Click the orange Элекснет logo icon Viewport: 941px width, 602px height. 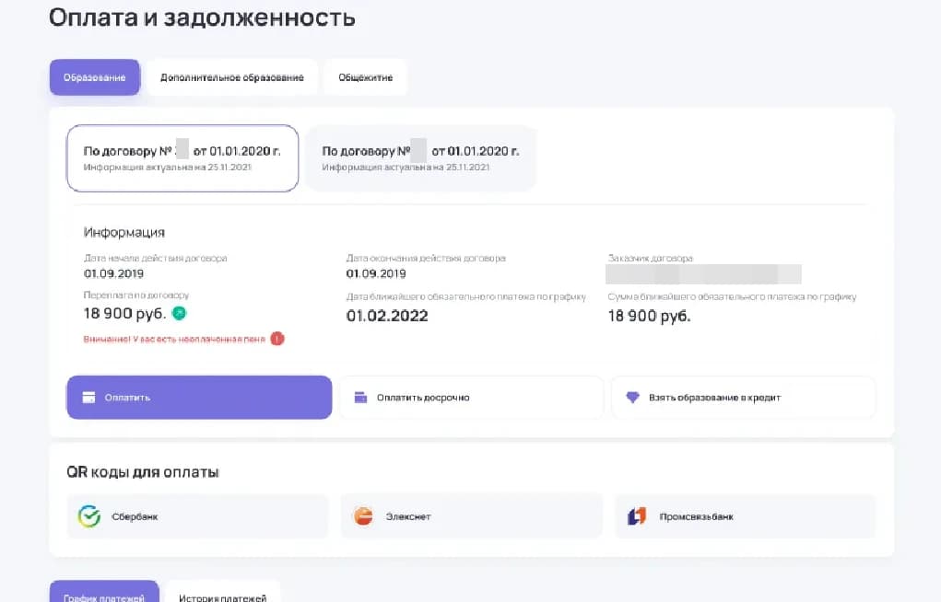(363, 516)
